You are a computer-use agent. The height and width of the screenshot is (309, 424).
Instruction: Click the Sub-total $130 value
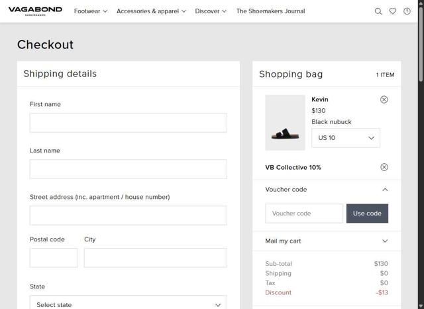pos(381,263)
